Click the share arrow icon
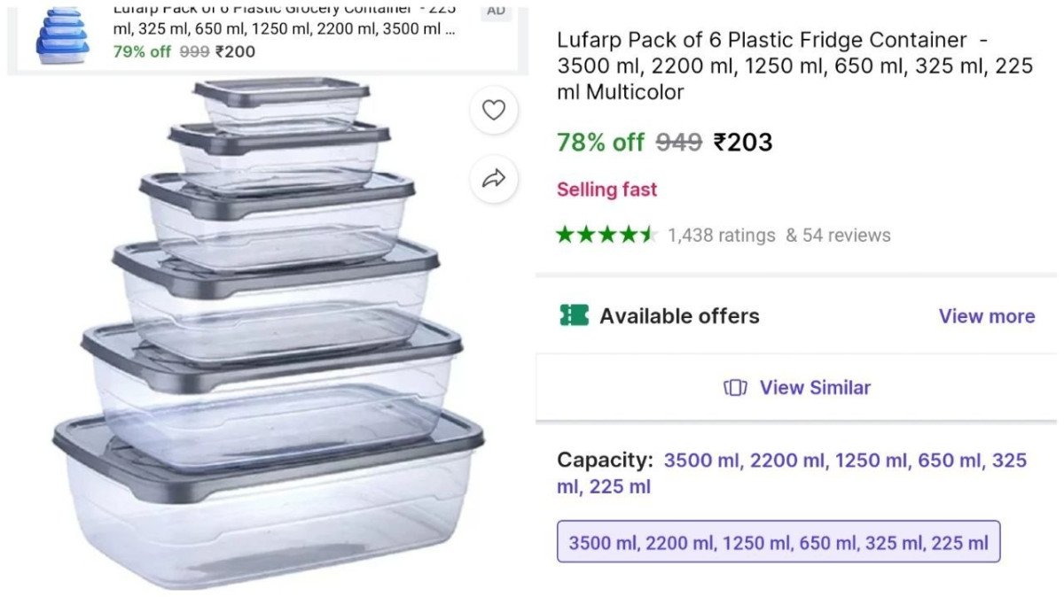 coord(494,179)
